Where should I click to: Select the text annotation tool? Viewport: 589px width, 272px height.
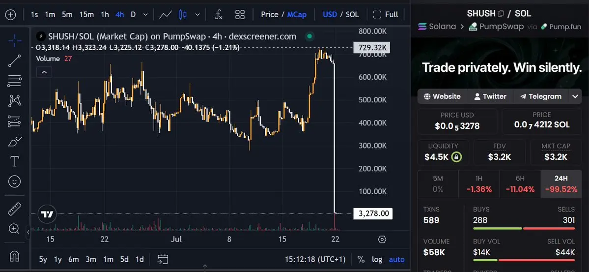tap(14, 162)
